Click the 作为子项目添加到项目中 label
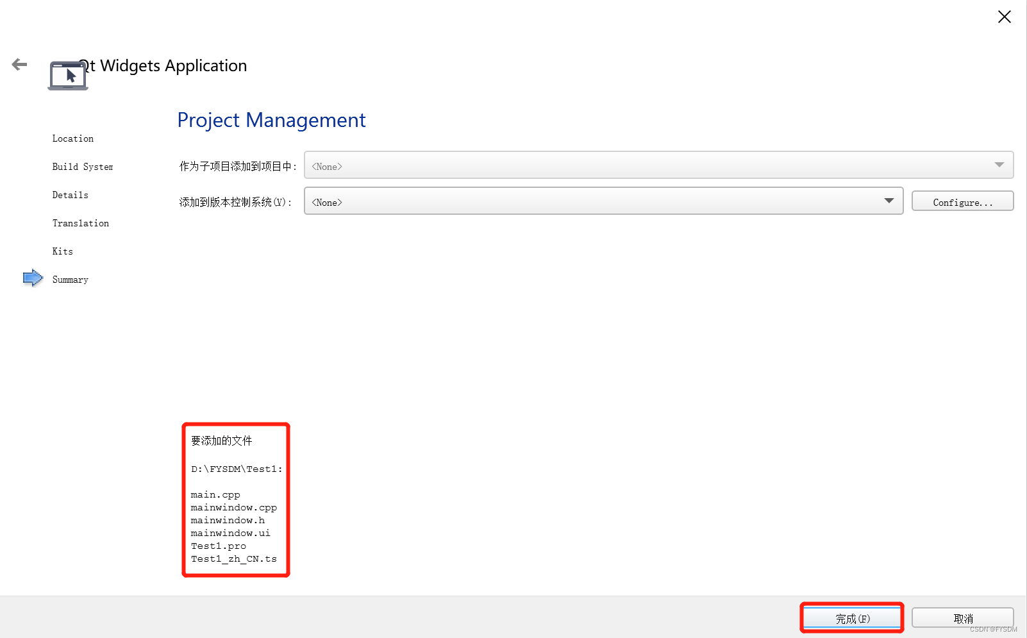 coord(238,166)
